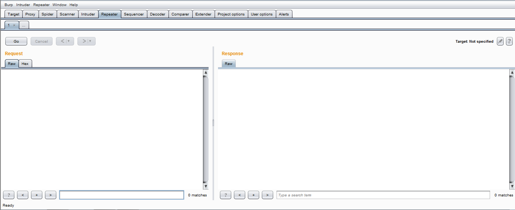515x210 pixels.
Task: Add new Repeater tab with ... tab
Action: tap(24, 25)
